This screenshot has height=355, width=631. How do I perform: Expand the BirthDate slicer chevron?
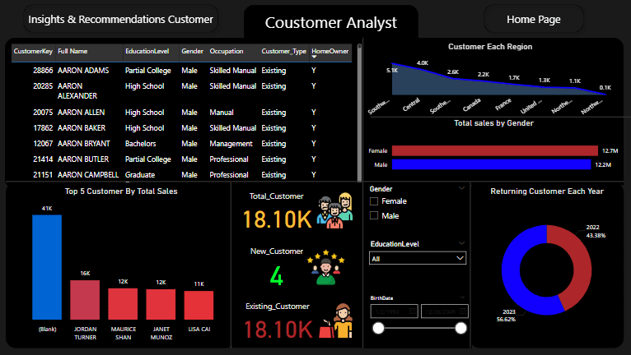(460, 297)
